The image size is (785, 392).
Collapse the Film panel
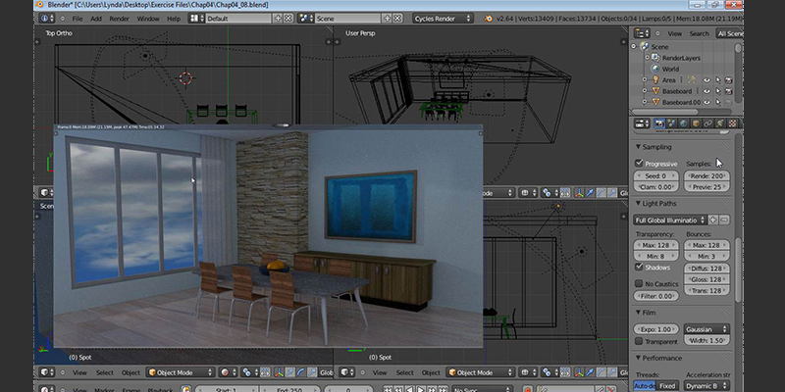pos(639,313)
